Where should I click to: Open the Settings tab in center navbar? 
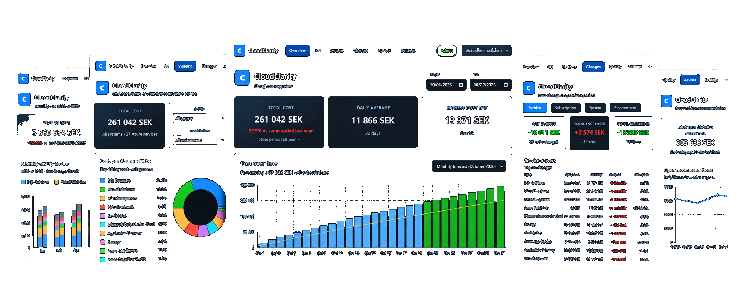pyautogui.click(x=408, y=51)
